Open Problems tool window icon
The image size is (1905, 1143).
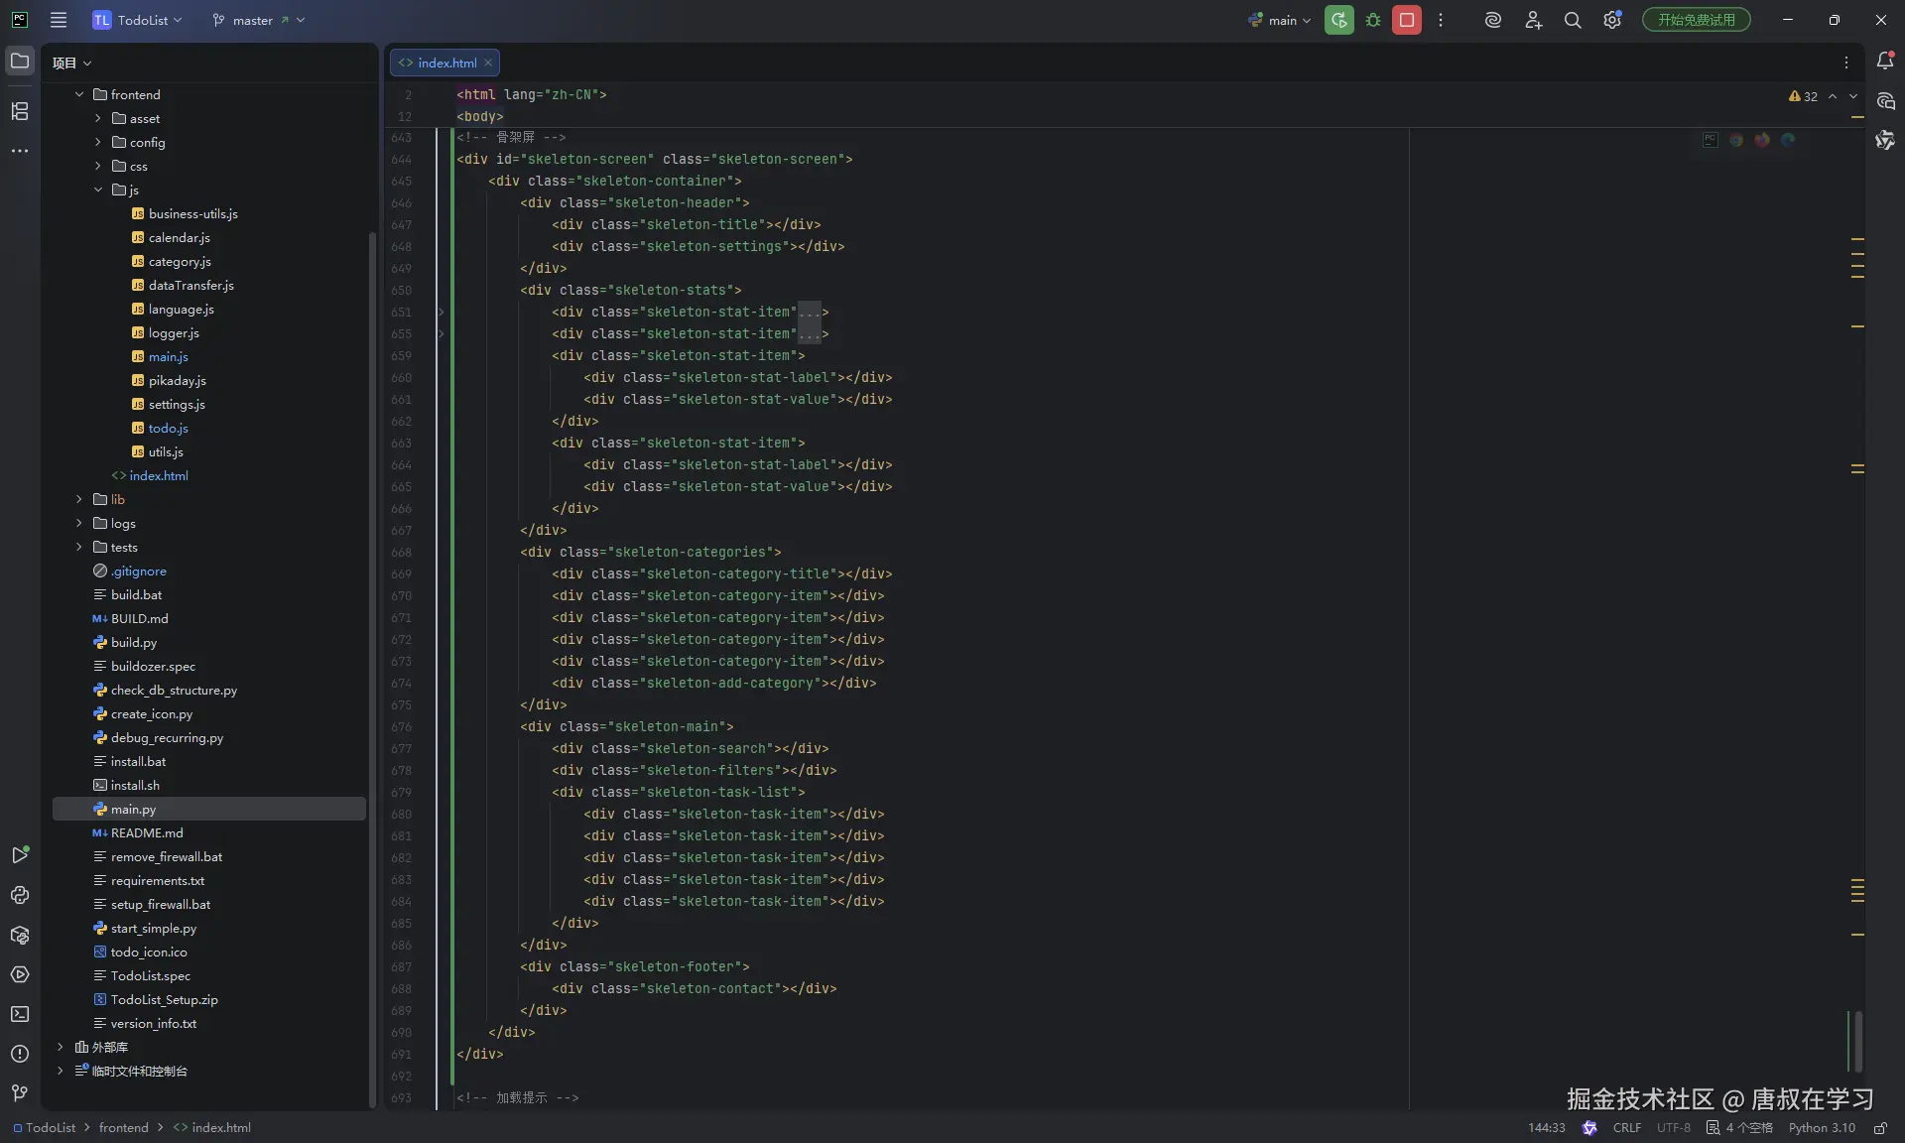(x=20, y=1054)
